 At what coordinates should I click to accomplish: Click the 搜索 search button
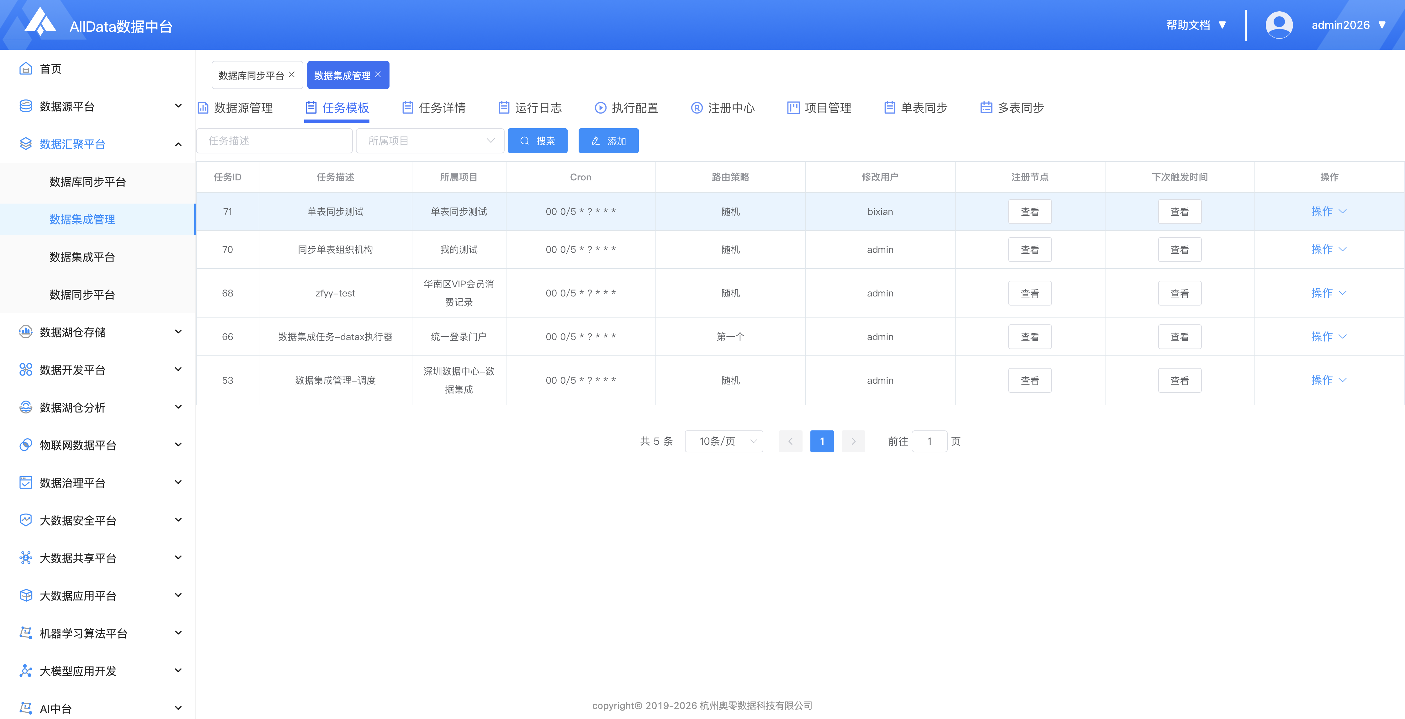coord(537,141)
